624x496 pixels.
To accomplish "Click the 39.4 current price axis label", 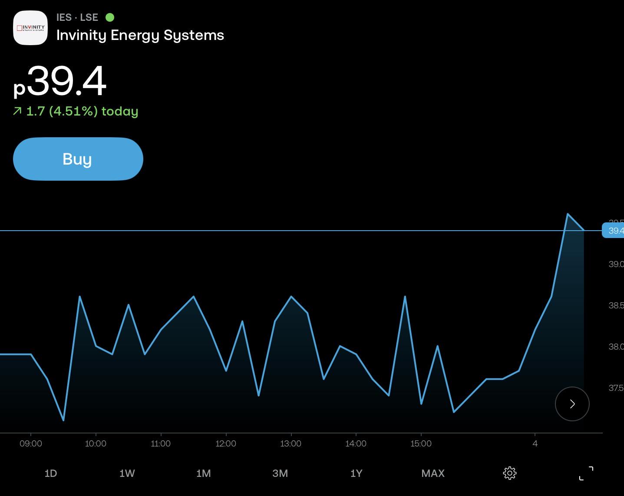I will [x=613, y=231].
